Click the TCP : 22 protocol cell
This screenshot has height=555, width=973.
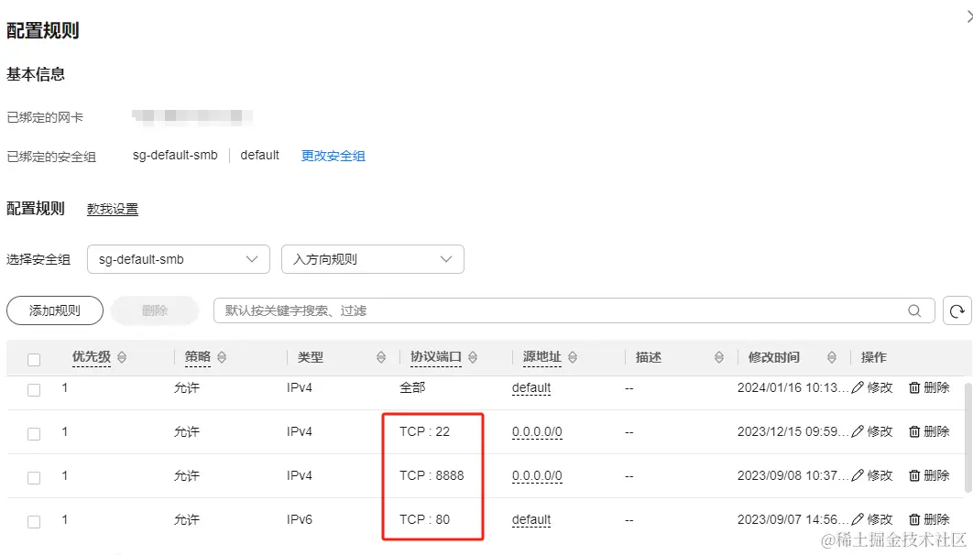pos(424,431)
